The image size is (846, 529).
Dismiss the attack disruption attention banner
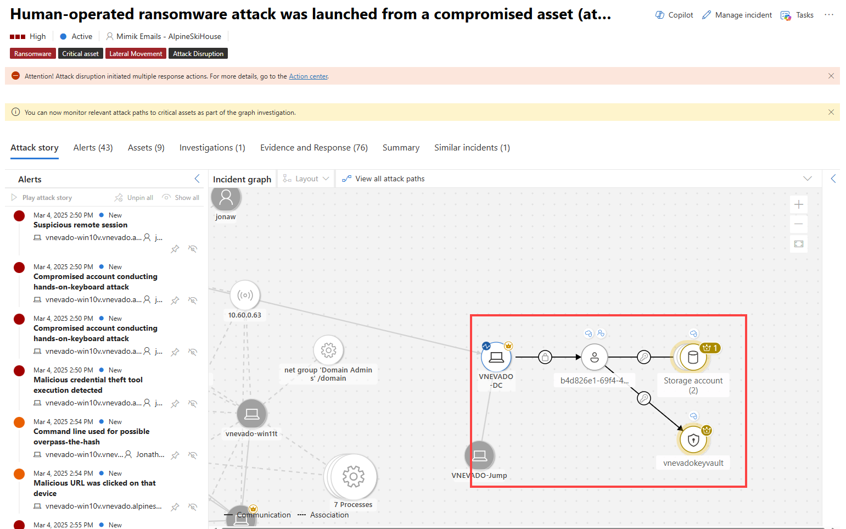pos(831,76)
